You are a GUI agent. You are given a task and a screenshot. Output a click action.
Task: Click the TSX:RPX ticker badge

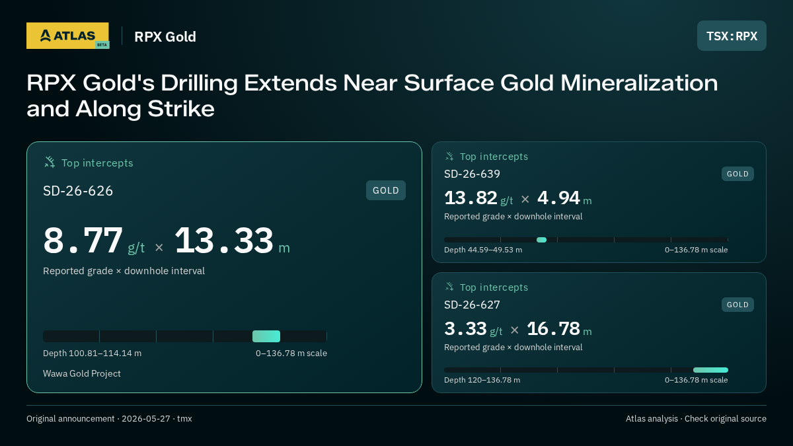click(x=732, y=36)
